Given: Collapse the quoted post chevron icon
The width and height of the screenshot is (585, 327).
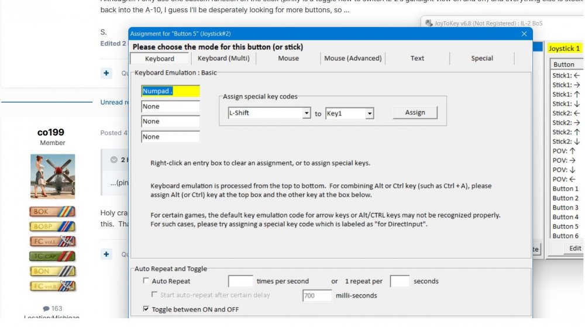Looking at the screenshot, I should pos(114,160).
